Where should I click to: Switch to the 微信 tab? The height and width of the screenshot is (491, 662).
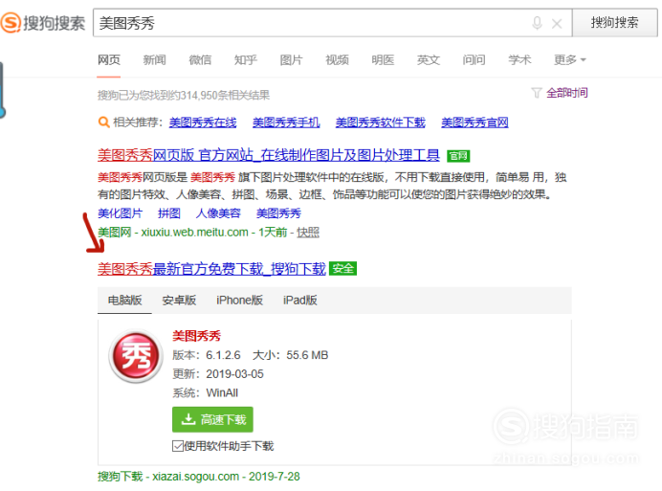coord(200,59)
